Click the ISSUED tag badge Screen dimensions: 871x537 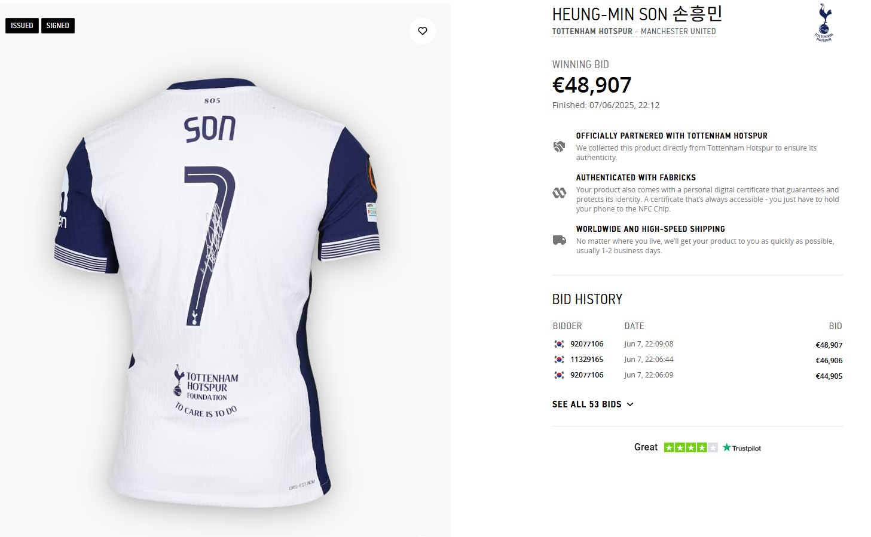point(22,26)
